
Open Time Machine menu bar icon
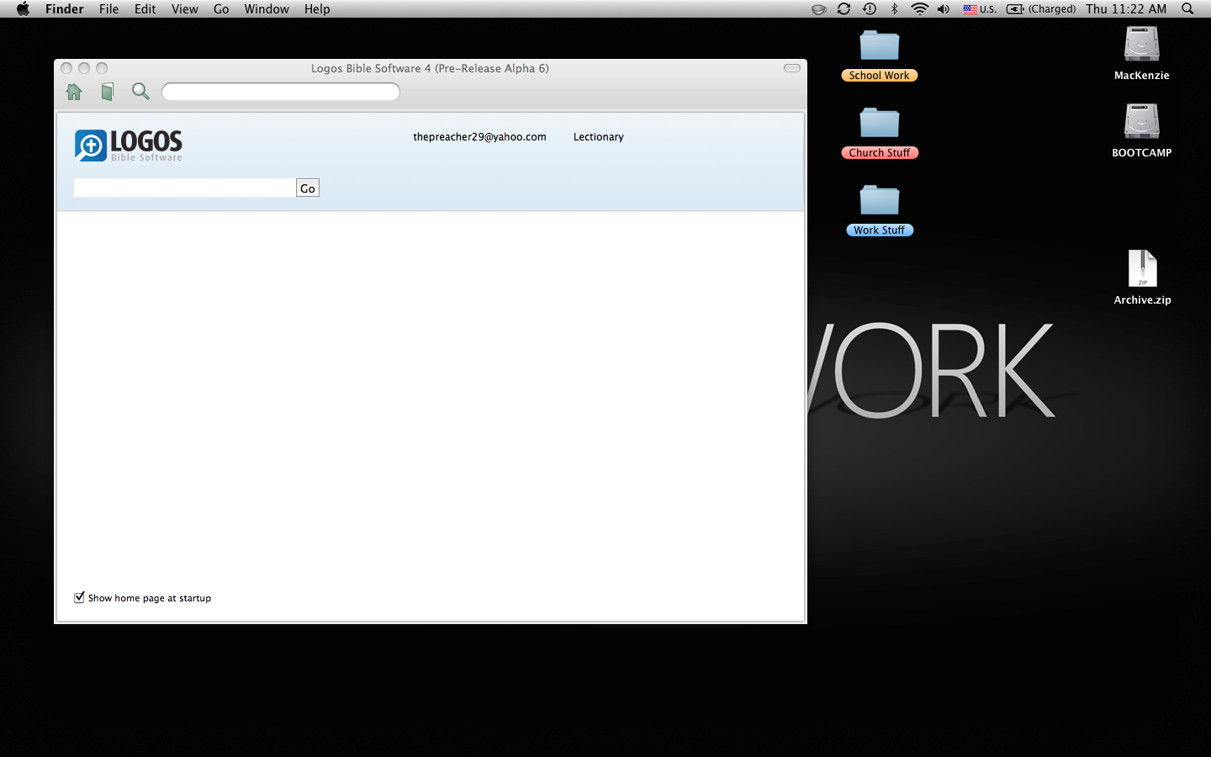click(x=870, y=8)
